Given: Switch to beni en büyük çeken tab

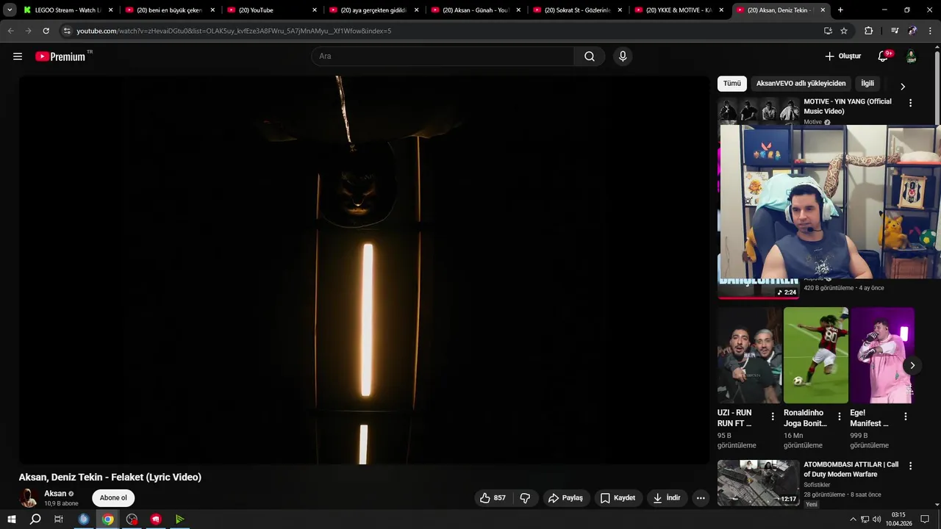Looking at the screenshot, I should pyautogui.click(x=169, y=10).
